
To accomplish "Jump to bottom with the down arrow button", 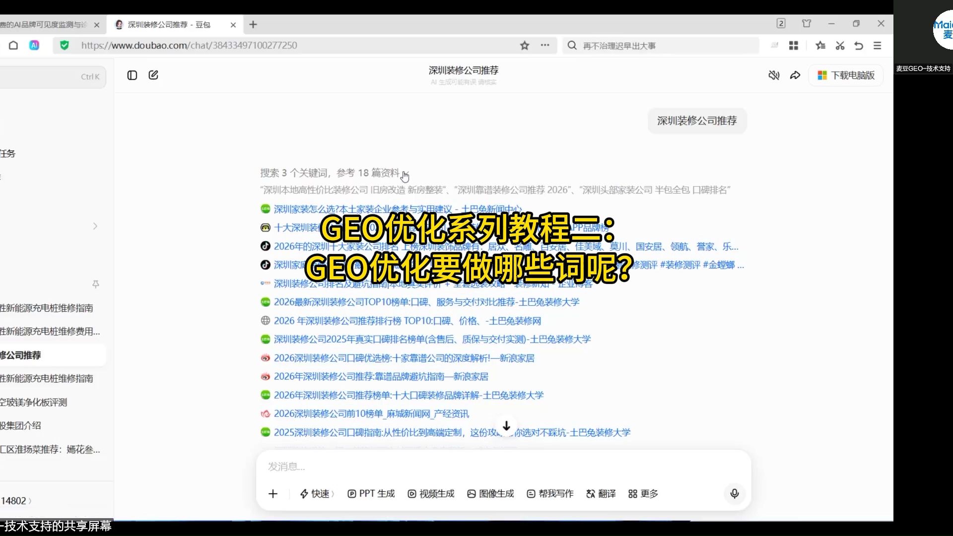I will pyautogui.click(x=506, y=426).
